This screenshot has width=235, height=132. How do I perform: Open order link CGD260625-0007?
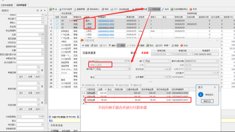tap(106, 21)
